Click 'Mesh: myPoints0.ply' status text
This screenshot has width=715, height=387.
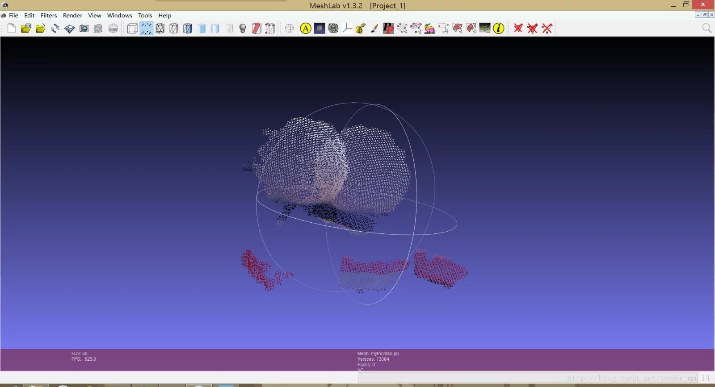[x=379, y=354]
